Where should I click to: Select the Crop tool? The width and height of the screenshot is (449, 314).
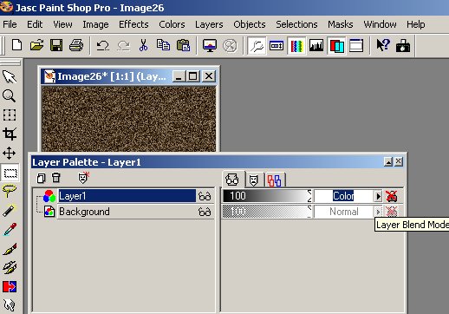tap(10, 134)
